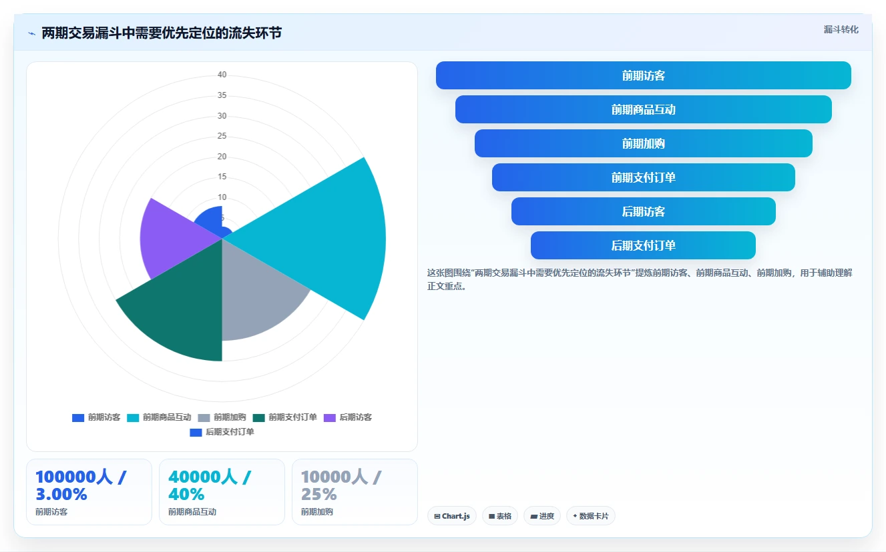
Task: Click the 表格 tag
Action: 500,516
